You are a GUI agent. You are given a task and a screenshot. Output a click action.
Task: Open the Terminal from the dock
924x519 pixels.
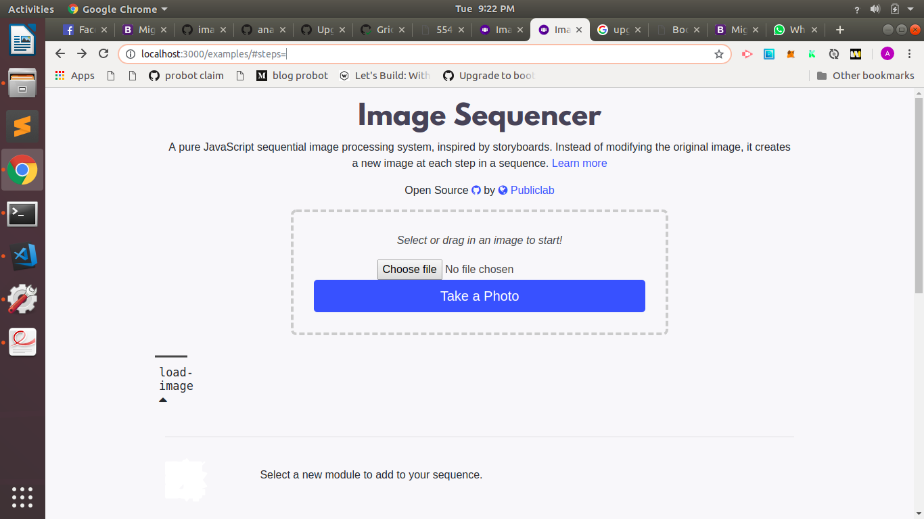coord(22,214)
